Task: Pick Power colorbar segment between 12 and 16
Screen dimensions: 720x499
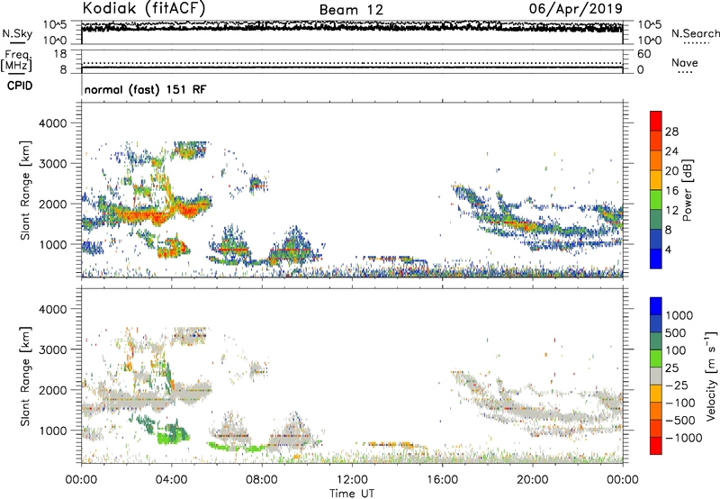Action: tap(656, 200)
